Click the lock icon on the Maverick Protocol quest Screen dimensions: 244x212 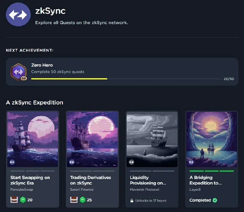click(131, 200)
